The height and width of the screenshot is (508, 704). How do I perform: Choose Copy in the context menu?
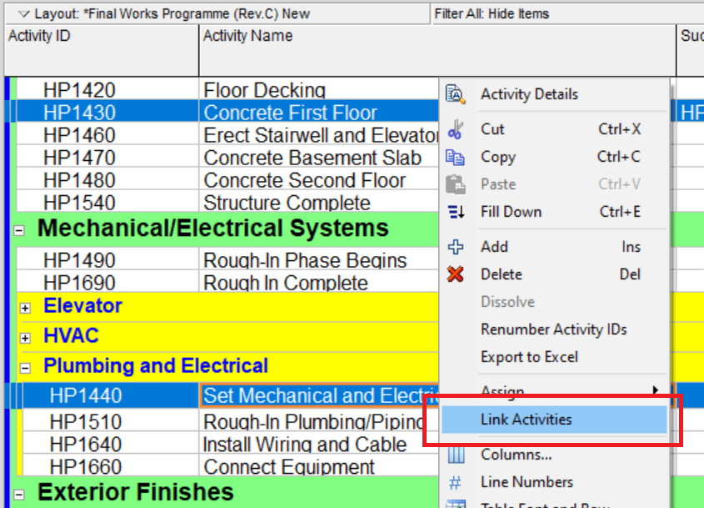click(555, 157)
